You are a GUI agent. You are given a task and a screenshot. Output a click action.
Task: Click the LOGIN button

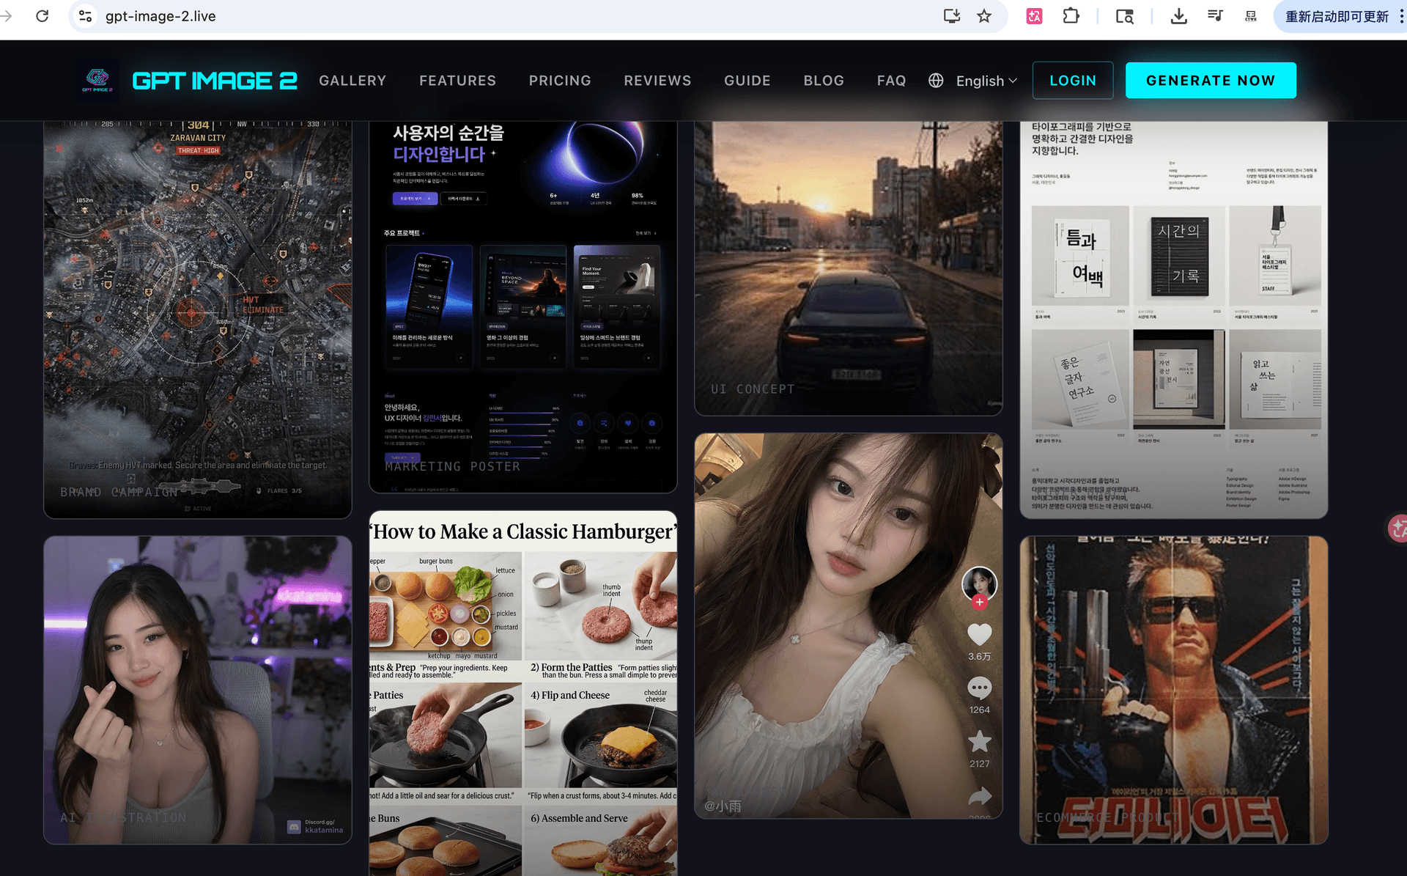coord(1073,81)
